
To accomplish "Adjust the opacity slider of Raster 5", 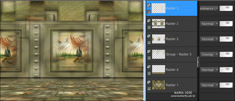I will pyautogui.click(x=226, y=8).
